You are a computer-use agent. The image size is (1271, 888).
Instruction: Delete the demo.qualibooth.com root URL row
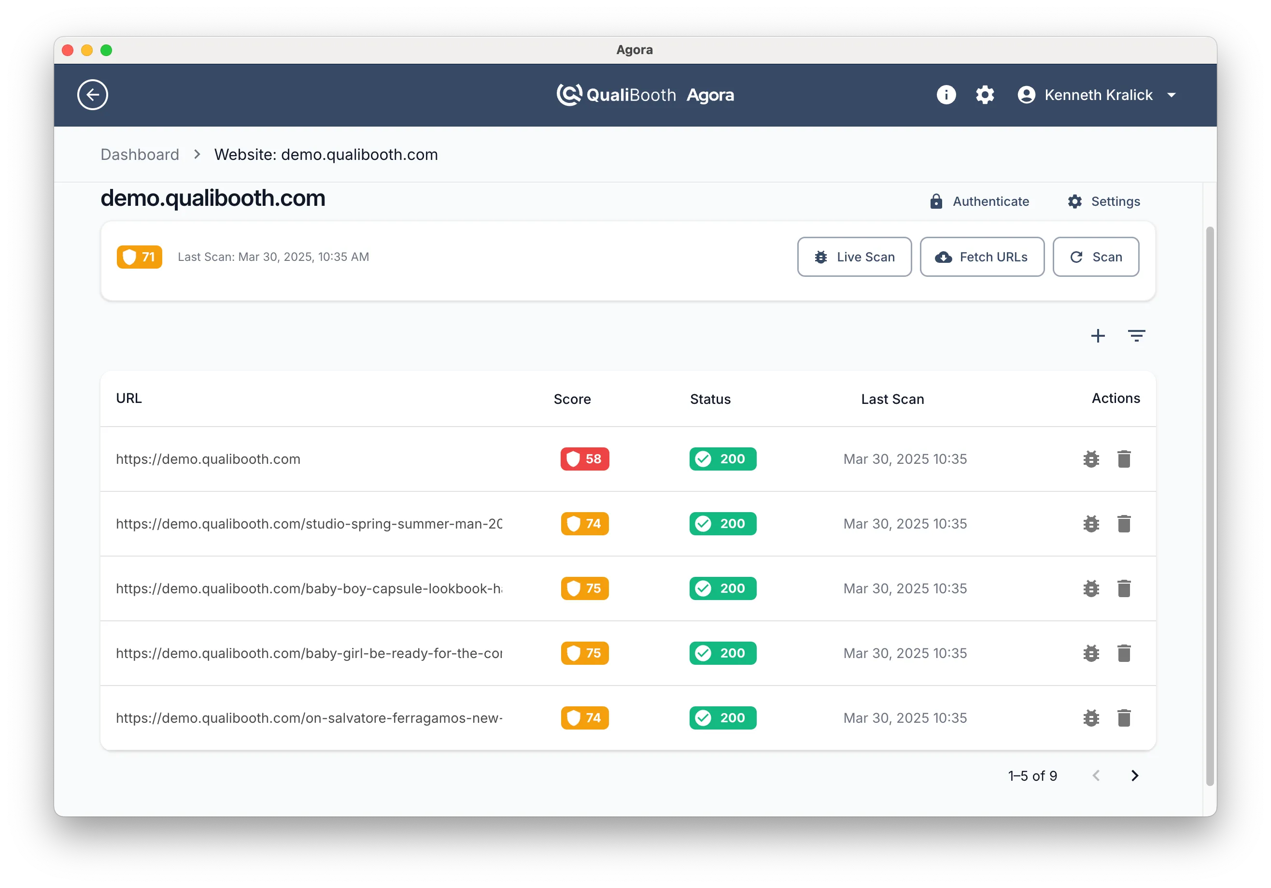point(1123,459)
